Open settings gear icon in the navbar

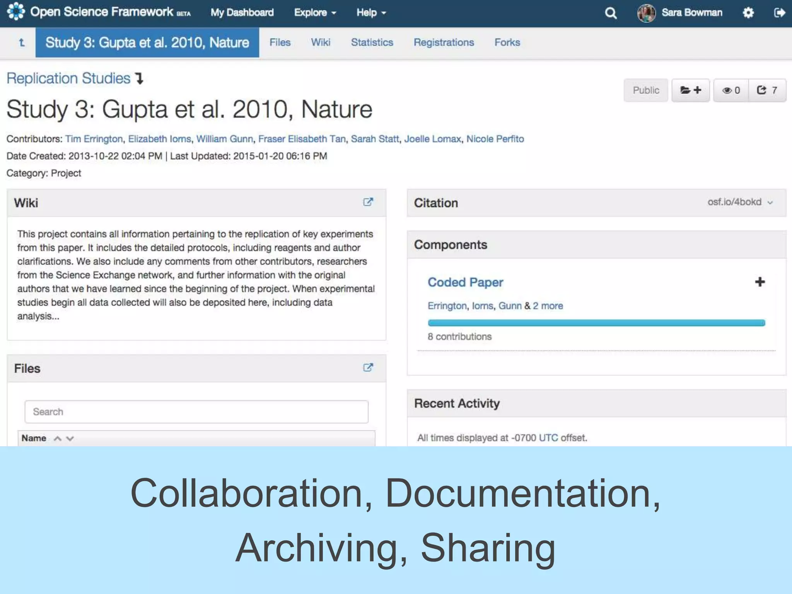748,13
